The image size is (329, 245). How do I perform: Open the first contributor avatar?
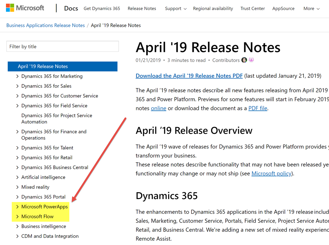(244, 60)
